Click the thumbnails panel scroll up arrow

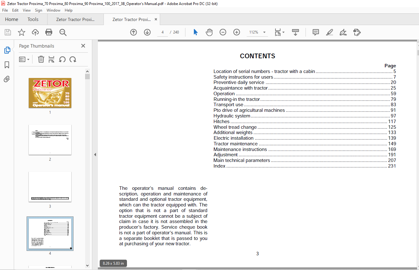[88, 71]
